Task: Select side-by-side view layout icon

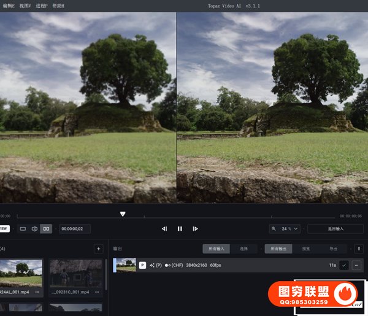Action: 46,229
